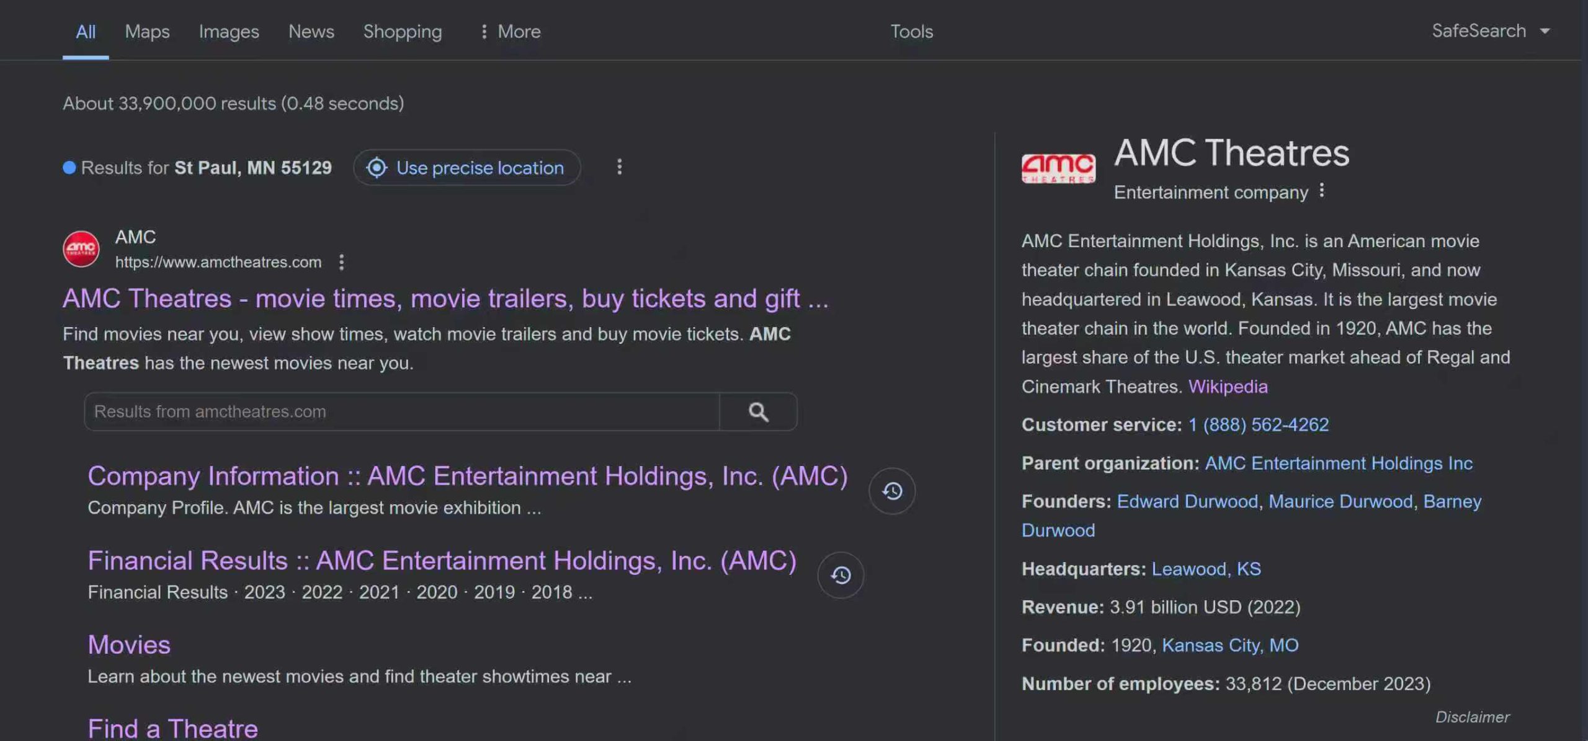Click Revenue 3.91 billion USD (2022) value
The height and width of the screenshot is (741, 1588).
(1205, 607)
